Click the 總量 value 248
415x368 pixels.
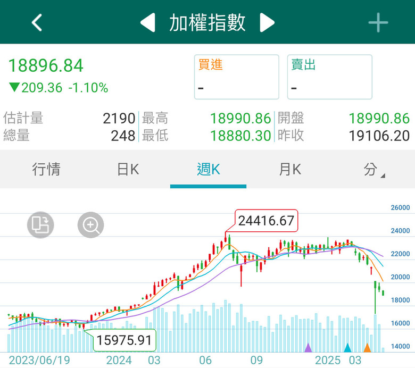tap(123, 136)
